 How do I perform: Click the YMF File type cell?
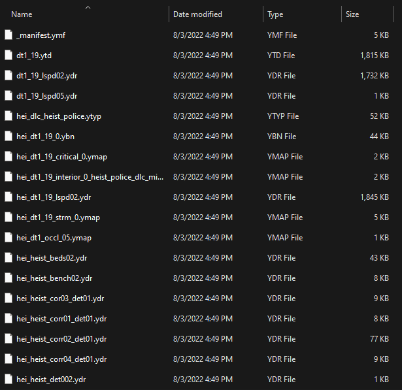click(282, 35)
